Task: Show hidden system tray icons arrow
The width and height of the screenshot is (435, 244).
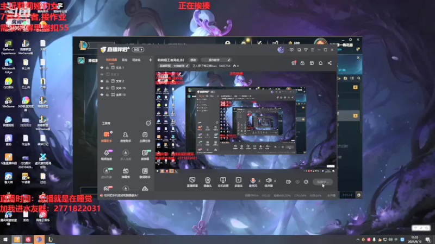Action: 358,240
